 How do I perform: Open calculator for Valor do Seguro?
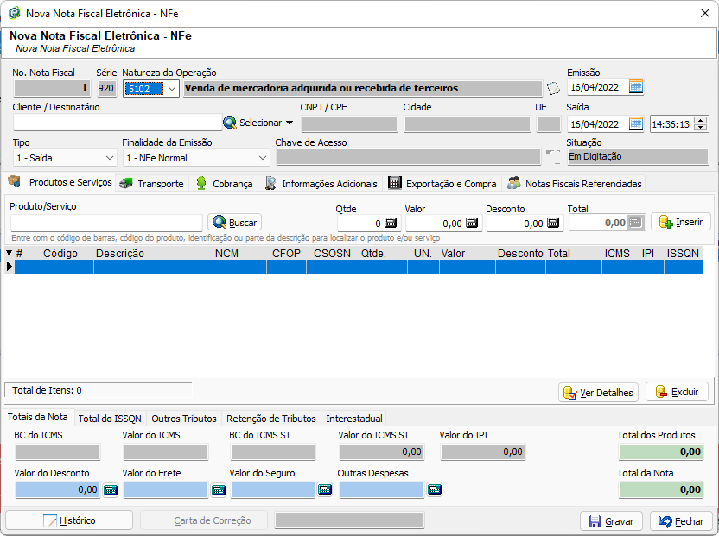click(x=325, y=489)
